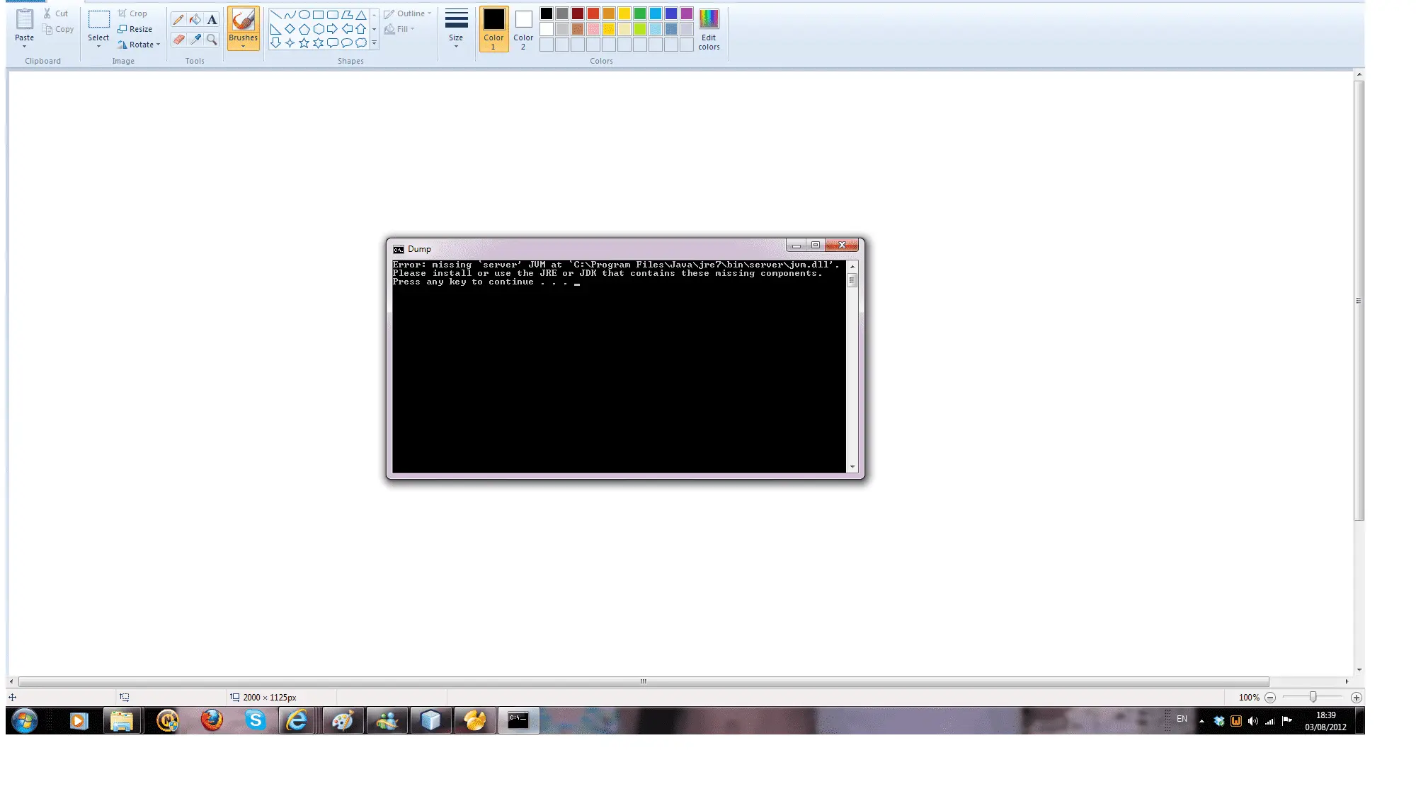
Task: Choose the Diamond shape
Action: click(290, 29)
